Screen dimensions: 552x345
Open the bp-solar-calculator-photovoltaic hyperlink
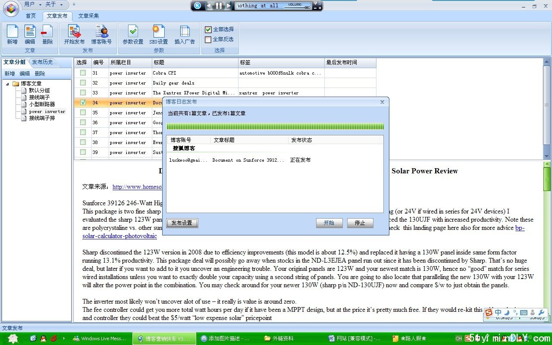point(120,236)
